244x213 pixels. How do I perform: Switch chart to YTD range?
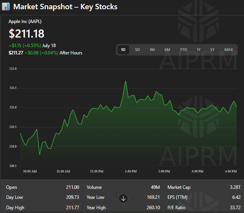pyautogui.click(x=183, y=50)
